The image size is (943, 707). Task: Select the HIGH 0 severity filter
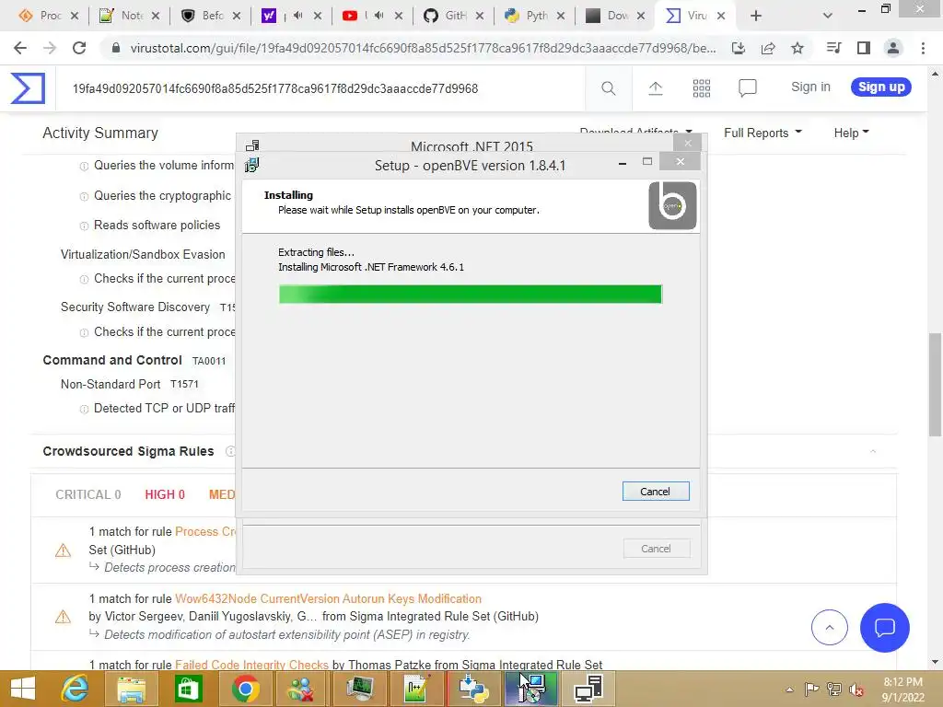click(165, 494)
